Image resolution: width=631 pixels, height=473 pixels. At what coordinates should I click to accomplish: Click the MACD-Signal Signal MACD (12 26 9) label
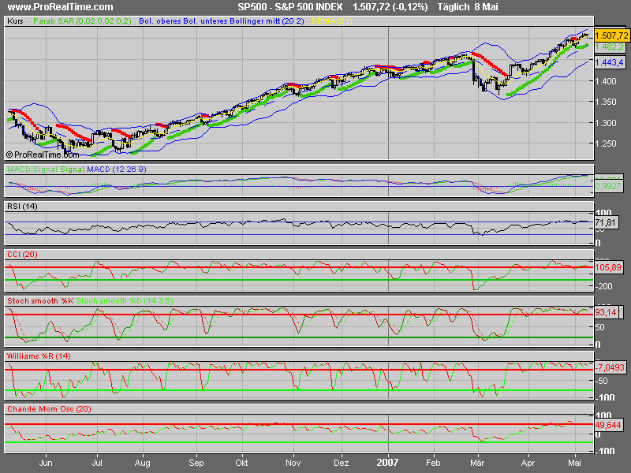point(77,169)
